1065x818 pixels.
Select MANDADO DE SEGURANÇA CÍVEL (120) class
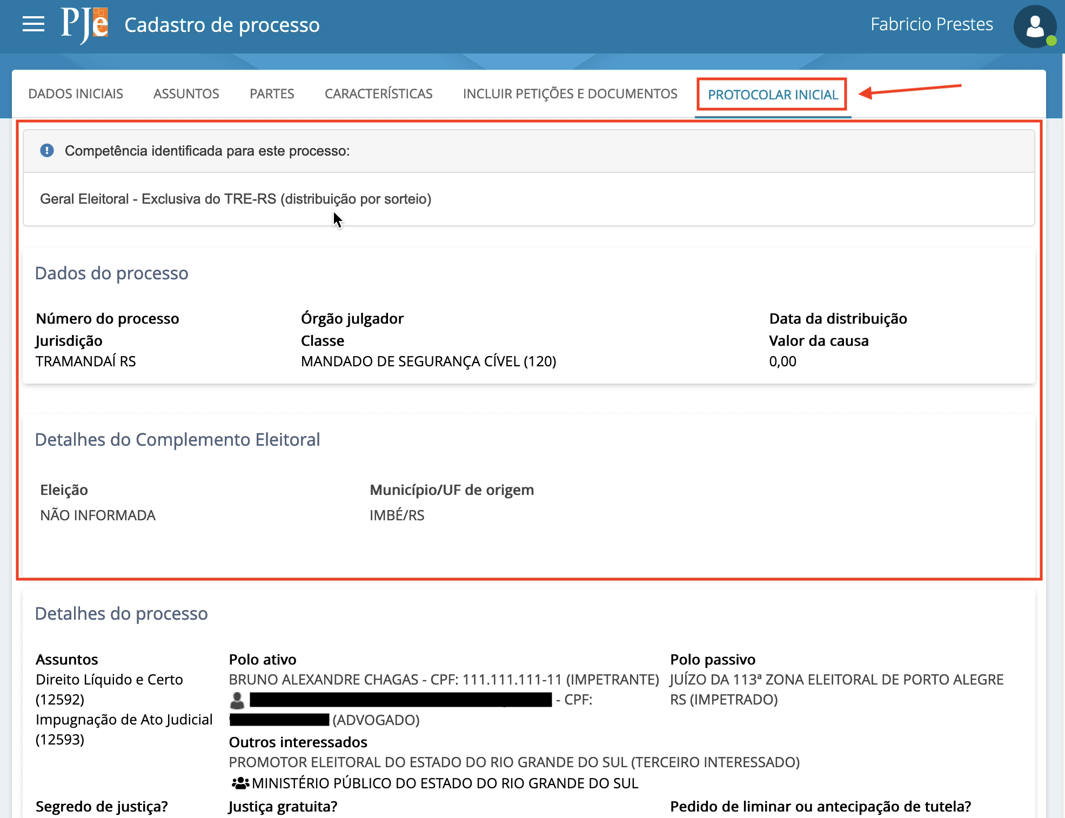(x=428, y=361)
